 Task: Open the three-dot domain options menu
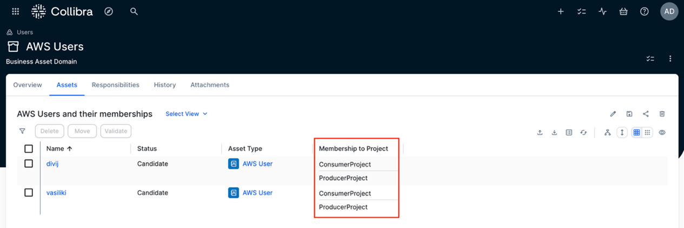[x=670, y=59]
